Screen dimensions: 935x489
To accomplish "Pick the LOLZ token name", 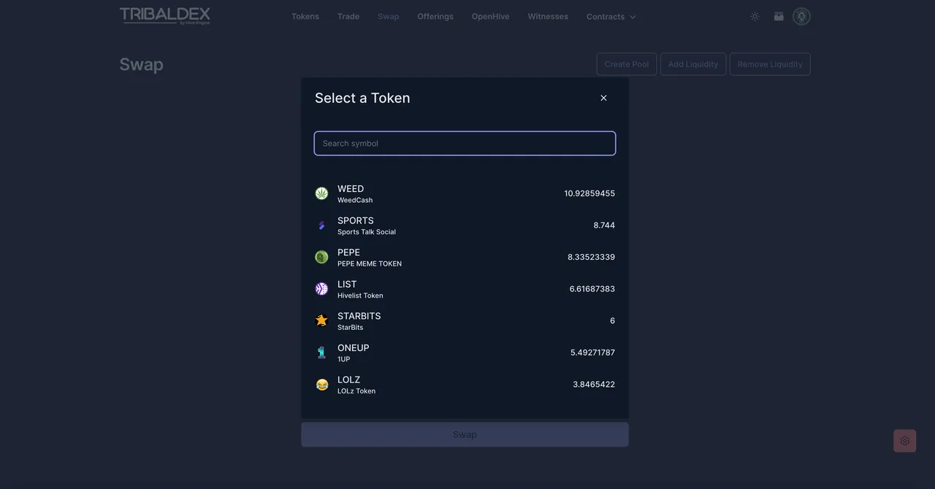I will [x=349, y=380].
